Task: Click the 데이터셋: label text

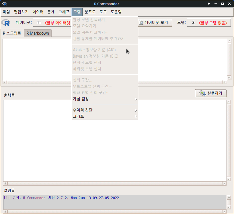Action: coord(24,23)
